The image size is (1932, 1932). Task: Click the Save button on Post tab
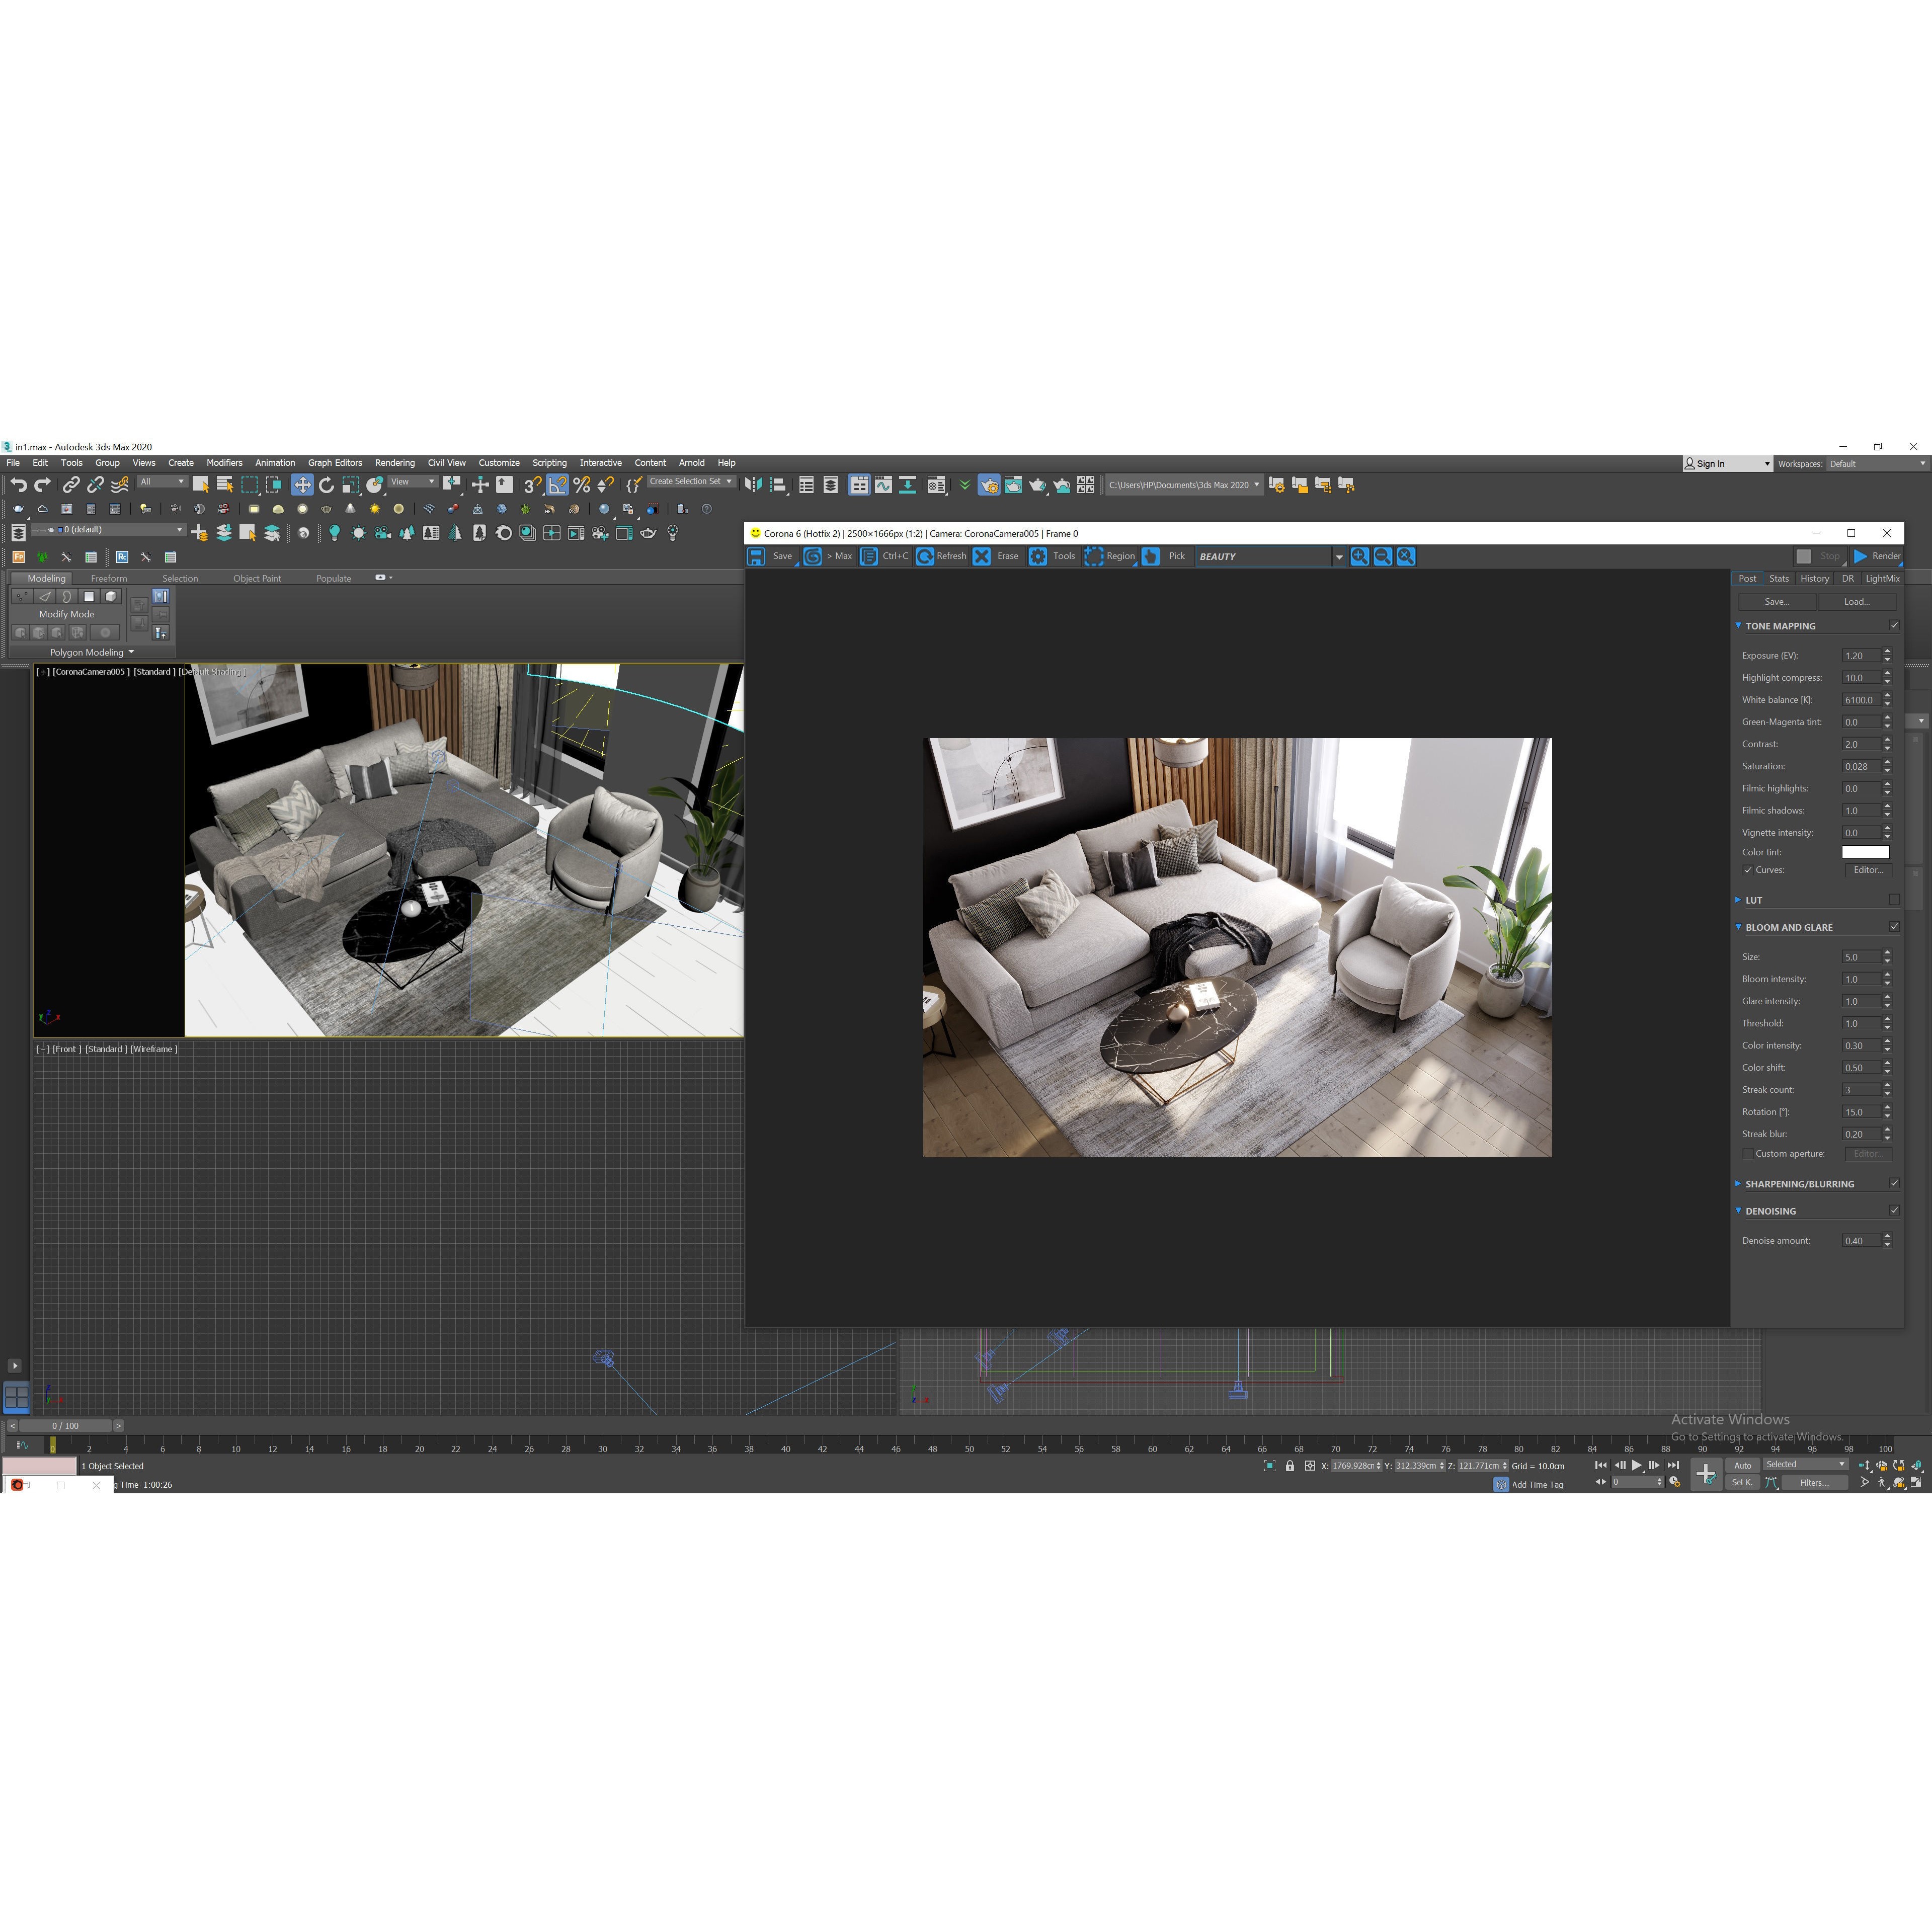pos(1777,602)
